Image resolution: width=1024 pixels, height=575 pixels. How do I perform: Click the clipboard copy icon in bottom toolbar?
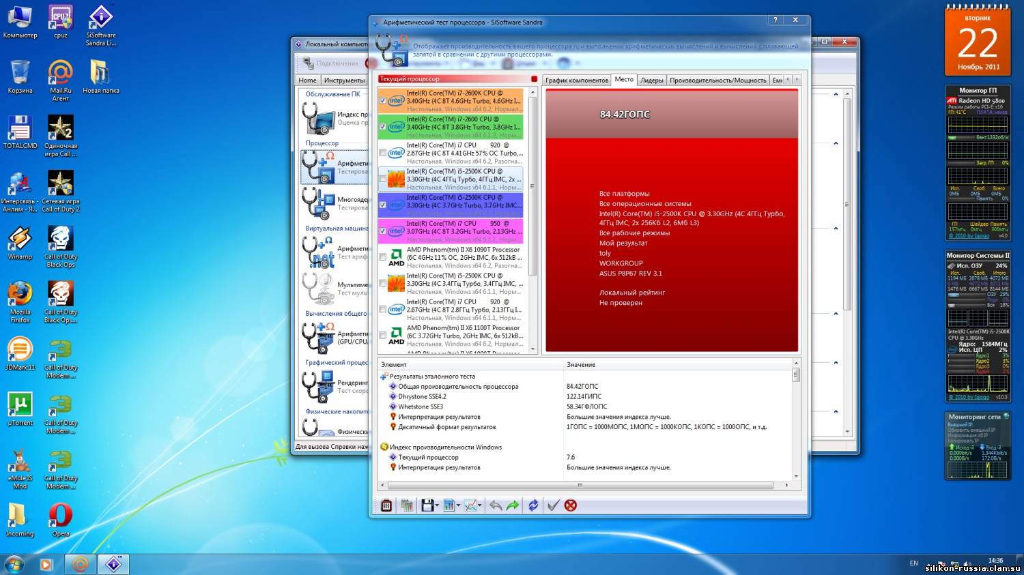386,505
